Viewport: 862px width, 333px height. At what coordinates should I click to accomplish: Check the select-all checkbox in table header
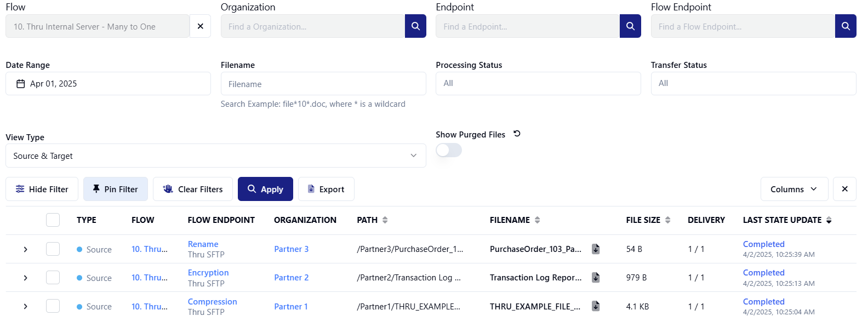[53, 220]
